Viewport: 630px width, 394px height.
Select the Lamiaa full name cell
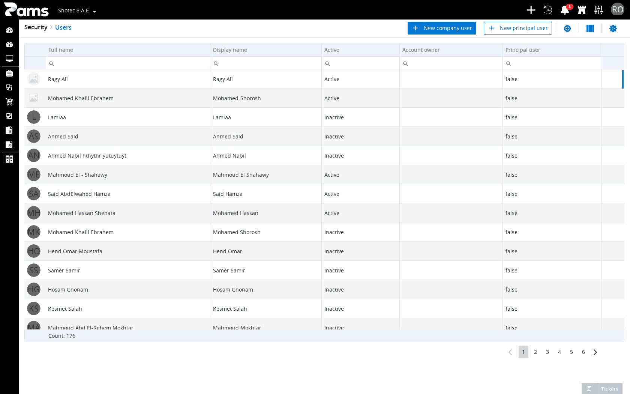[128, 117]
